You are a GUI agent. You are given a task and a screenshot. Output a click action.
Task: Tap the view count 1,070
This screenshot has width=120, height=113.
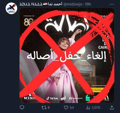(x=96, y=108)
